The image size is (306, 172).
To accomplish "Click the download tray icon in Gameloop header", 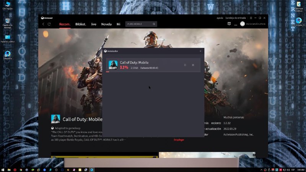I will coord(236,24).
